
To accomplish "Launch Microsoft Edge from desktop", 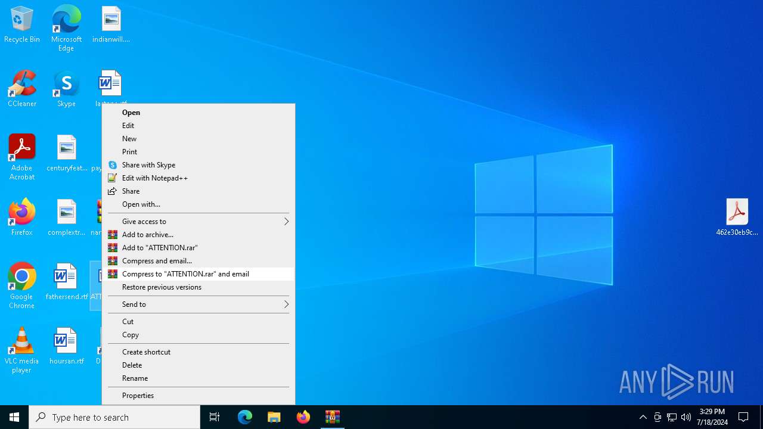I will click(x=66, y=28).
